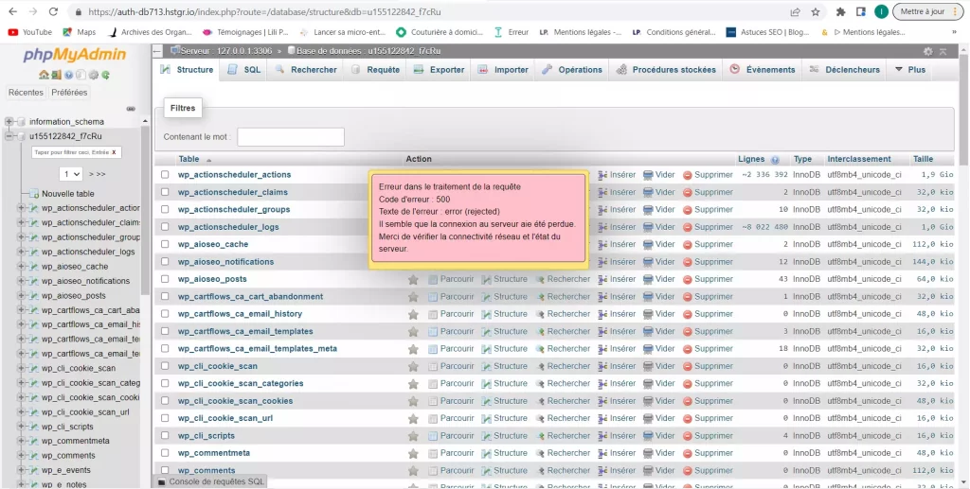Viewport: 970px width, 489px height.
Task: Open the Importer tab
Action: (503, 70)
